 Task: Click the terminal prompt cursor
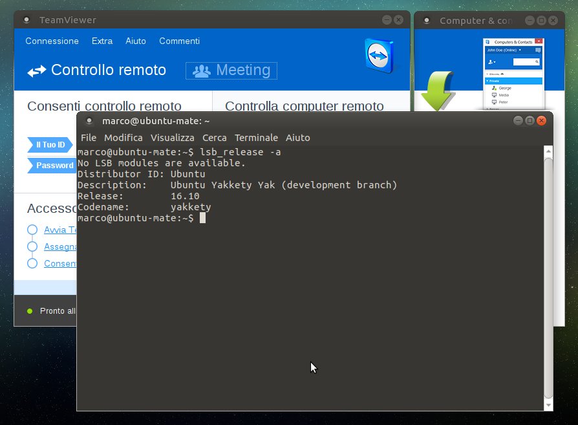202,218
